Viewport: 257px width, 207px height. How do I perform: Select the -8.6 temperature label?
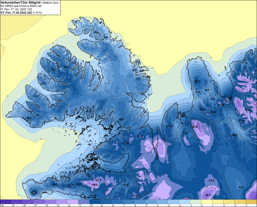[121, 119]
